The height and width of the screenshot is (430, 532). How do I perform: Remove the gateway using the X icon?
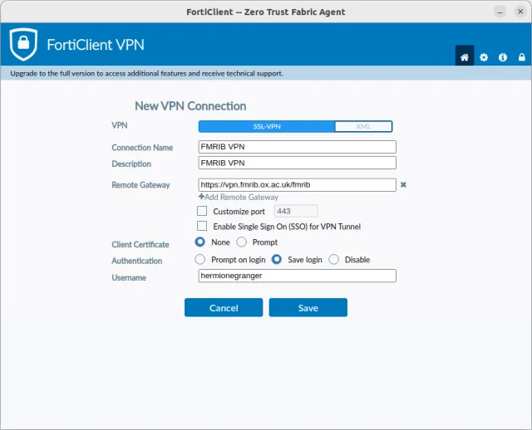(403, 185)
